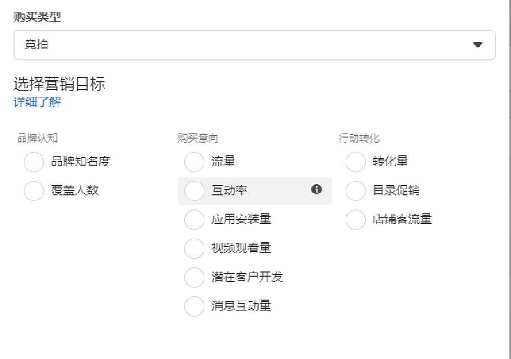Viewport: 511px width, 359px height.
Task: Click the 行动转化 column label
Action: pos(359,138)
